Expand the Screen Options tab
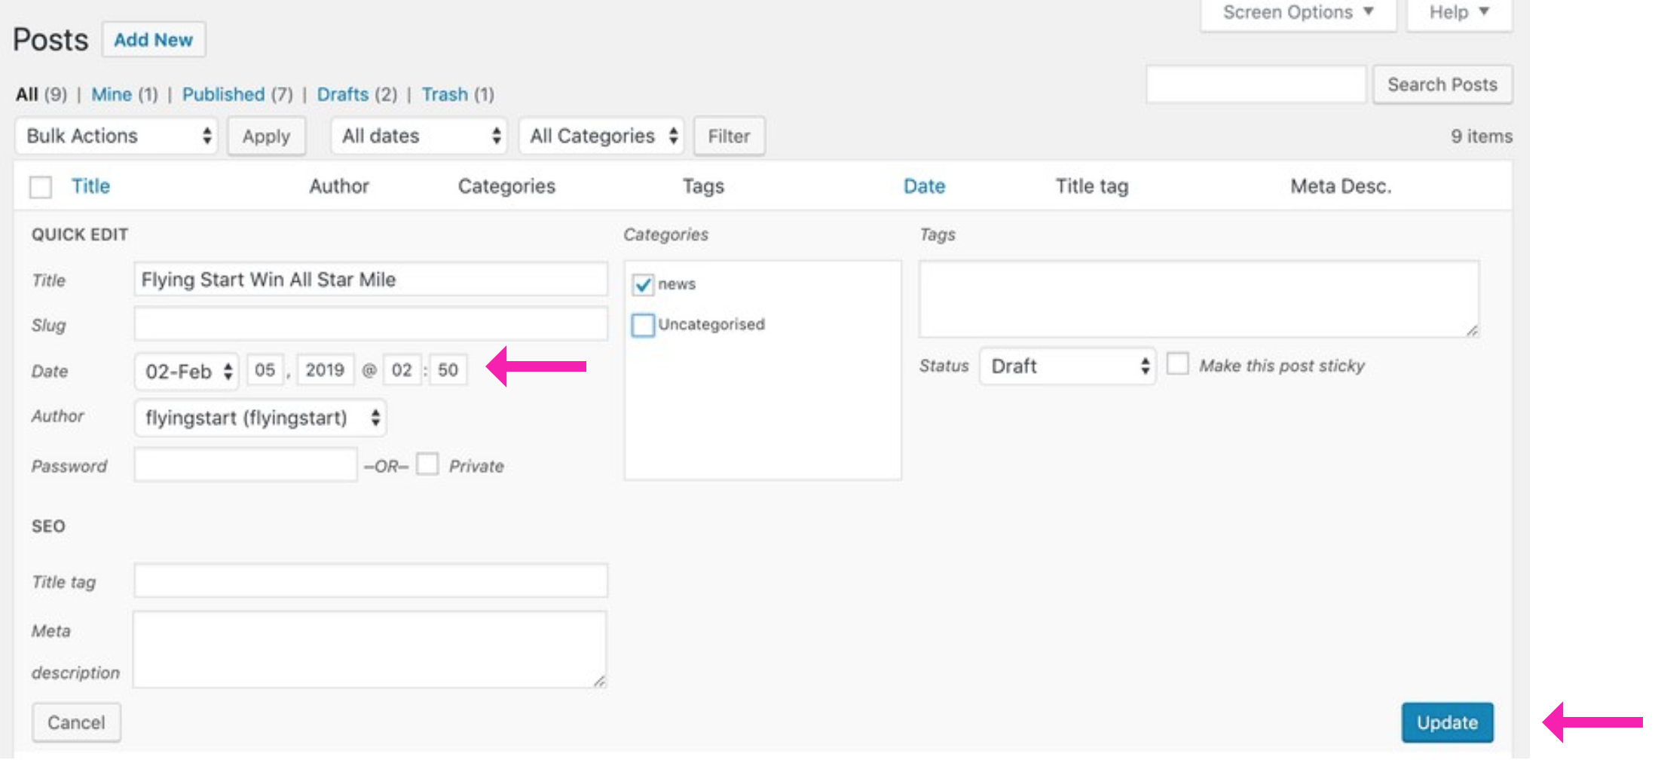This screenshot has width=1658, height=760. coord(1298,13)
